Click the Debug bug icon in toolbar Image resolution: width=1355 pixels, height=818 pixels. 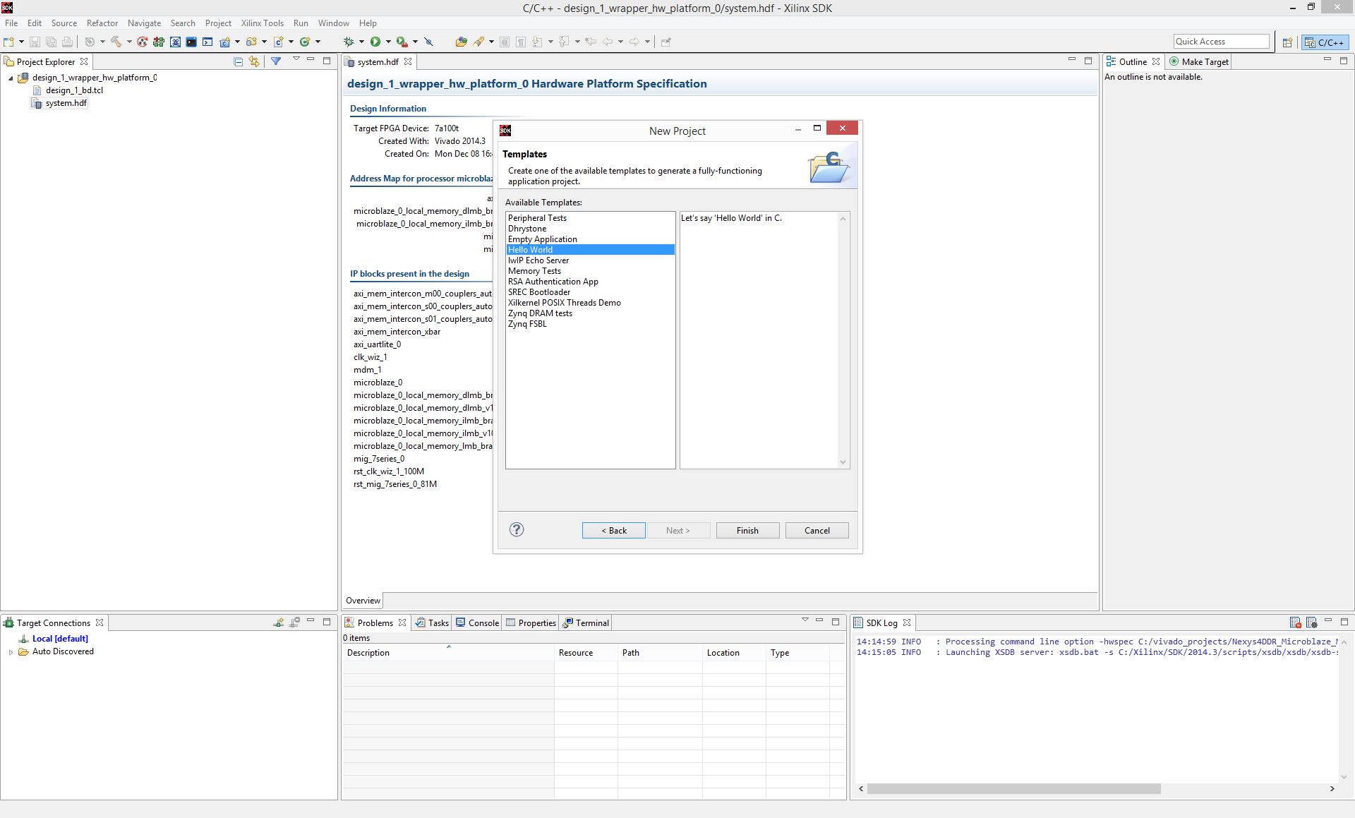click(x=348, y=42)
